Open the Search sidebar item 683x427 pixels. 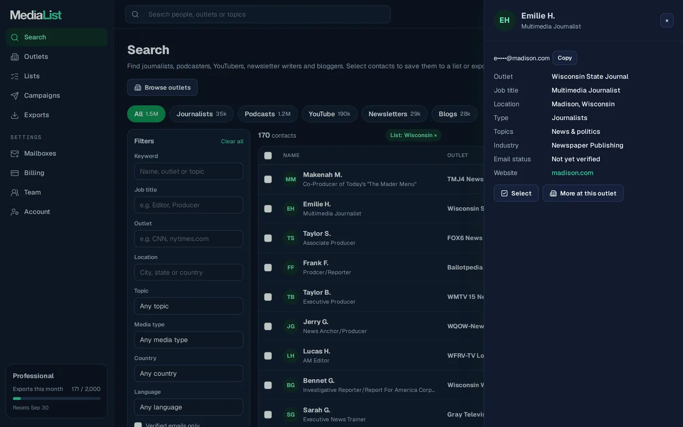coord(56,37)
